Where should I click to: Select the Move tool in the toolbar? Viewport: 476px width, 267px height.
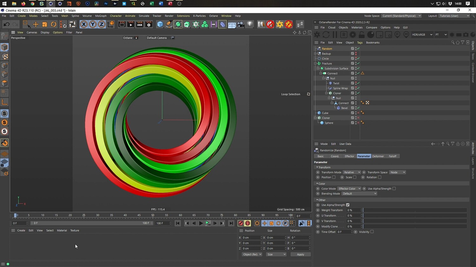[36, 24]
